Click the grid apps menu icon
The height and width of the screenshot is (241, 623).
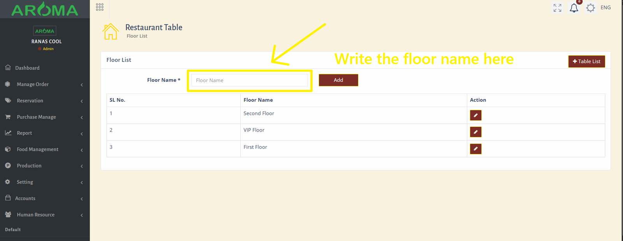pyautogui.click(x=100, y=7)
